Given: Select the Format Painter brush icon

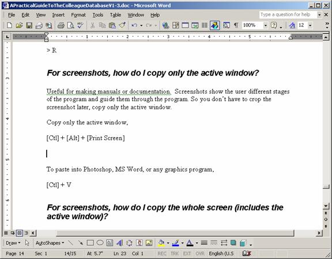Looking at the screenshot, I should (122, 25).
